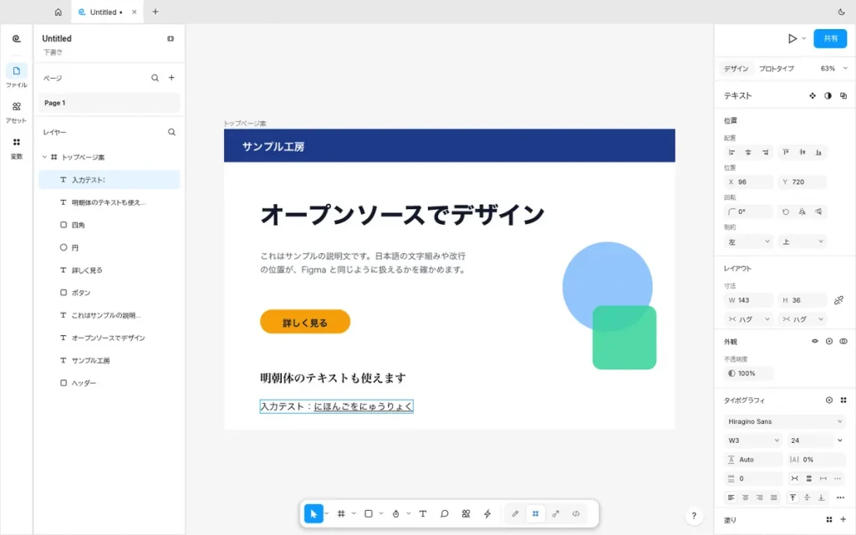
Task: Open the 左 horizontal constraint dropdown
Action: tap(749, 242)
